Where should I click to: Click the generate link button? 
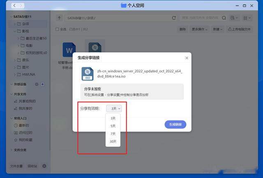point(175,124)
